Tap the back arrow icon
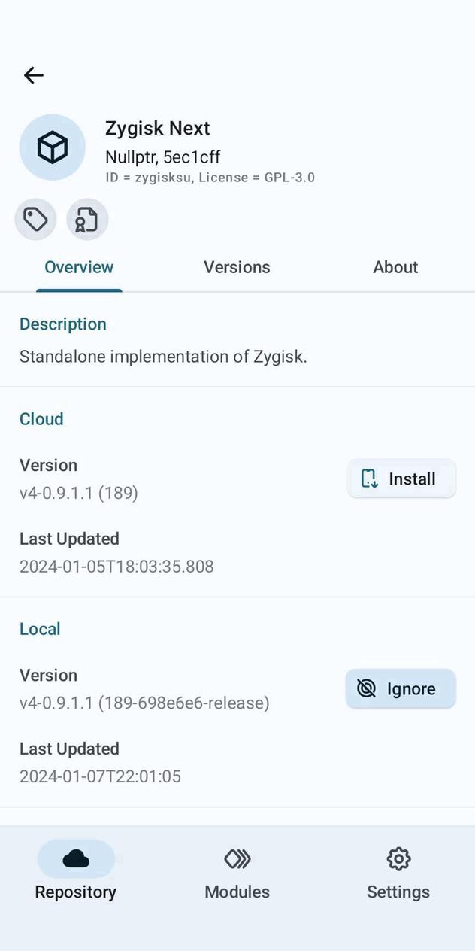 pyautogui.click(x=33, y=75)
